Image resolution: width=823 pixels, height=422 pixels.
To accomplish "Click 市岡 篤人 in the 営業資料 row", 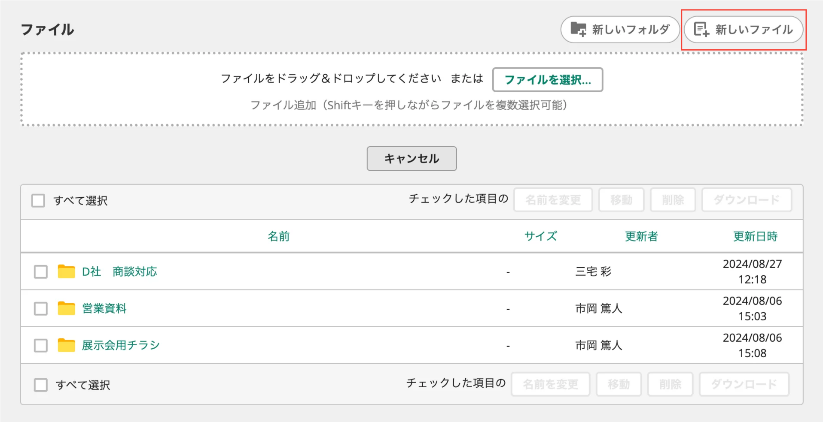I will coord(599,308).
